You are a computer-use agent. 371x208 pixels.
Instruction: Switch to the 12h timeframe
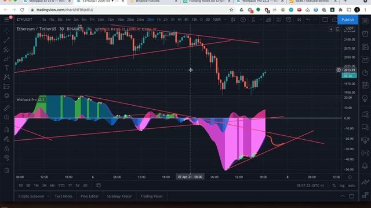pos(195,20)
